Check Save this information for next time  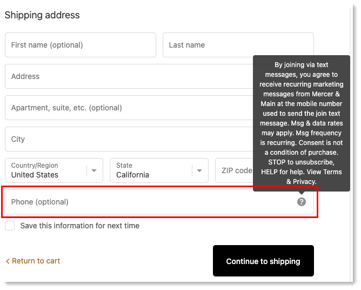(x=10, y=226)
